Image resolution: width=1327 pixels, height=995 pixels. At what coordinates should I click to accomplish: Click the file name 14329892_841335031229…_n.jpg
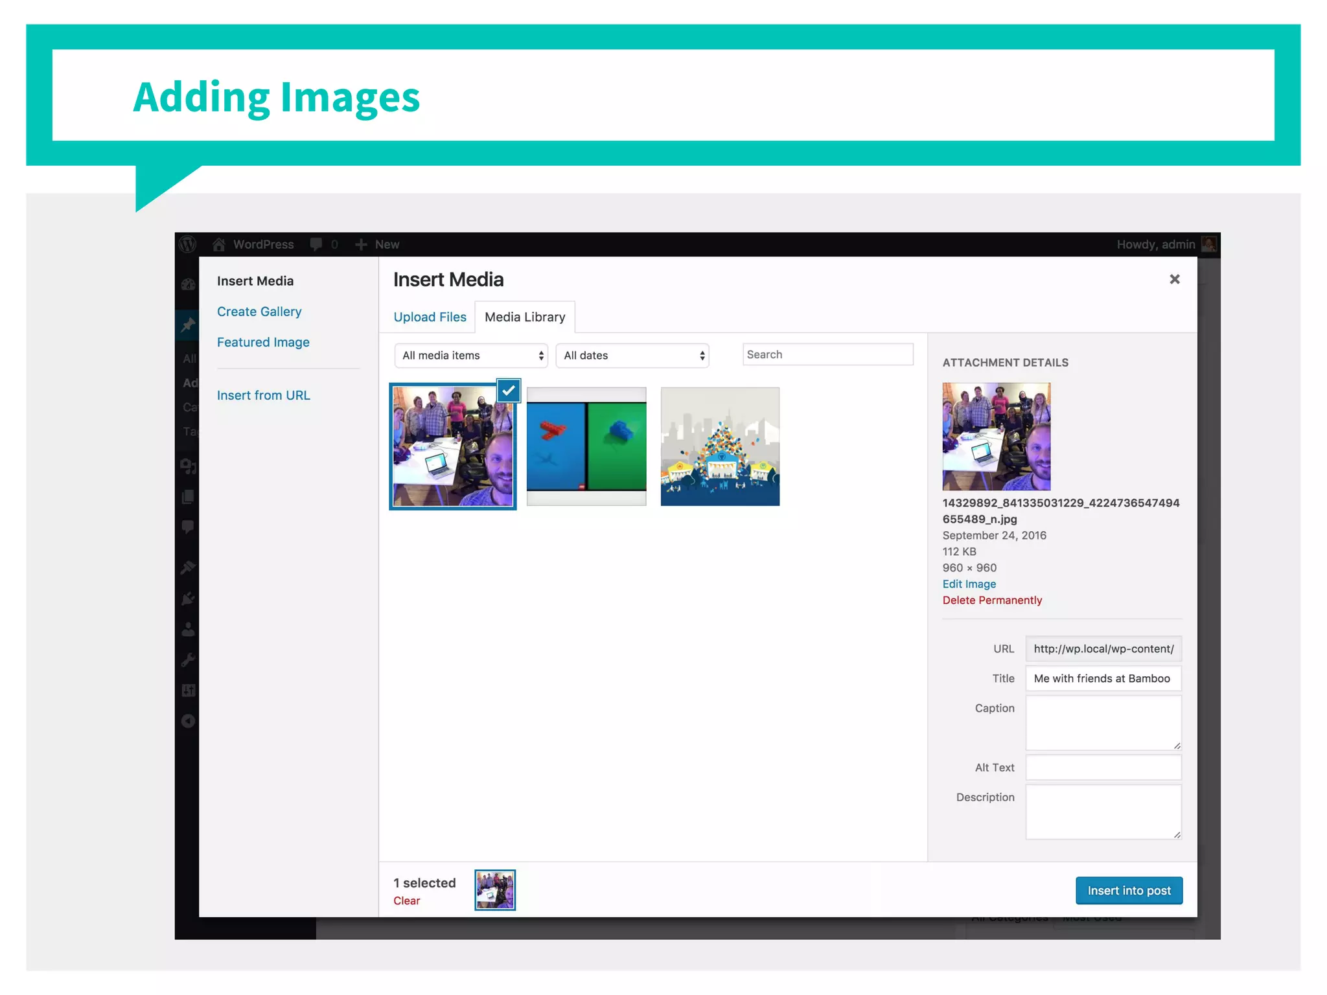(1061, 511)
